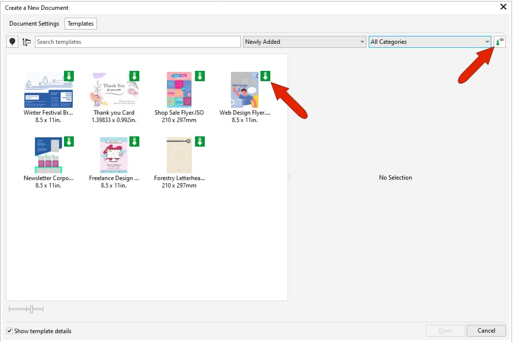Image resolution: width=513 pixels, height=342 pixels.
Task: Select the Templates tab
Action: [x=80, y=23]
